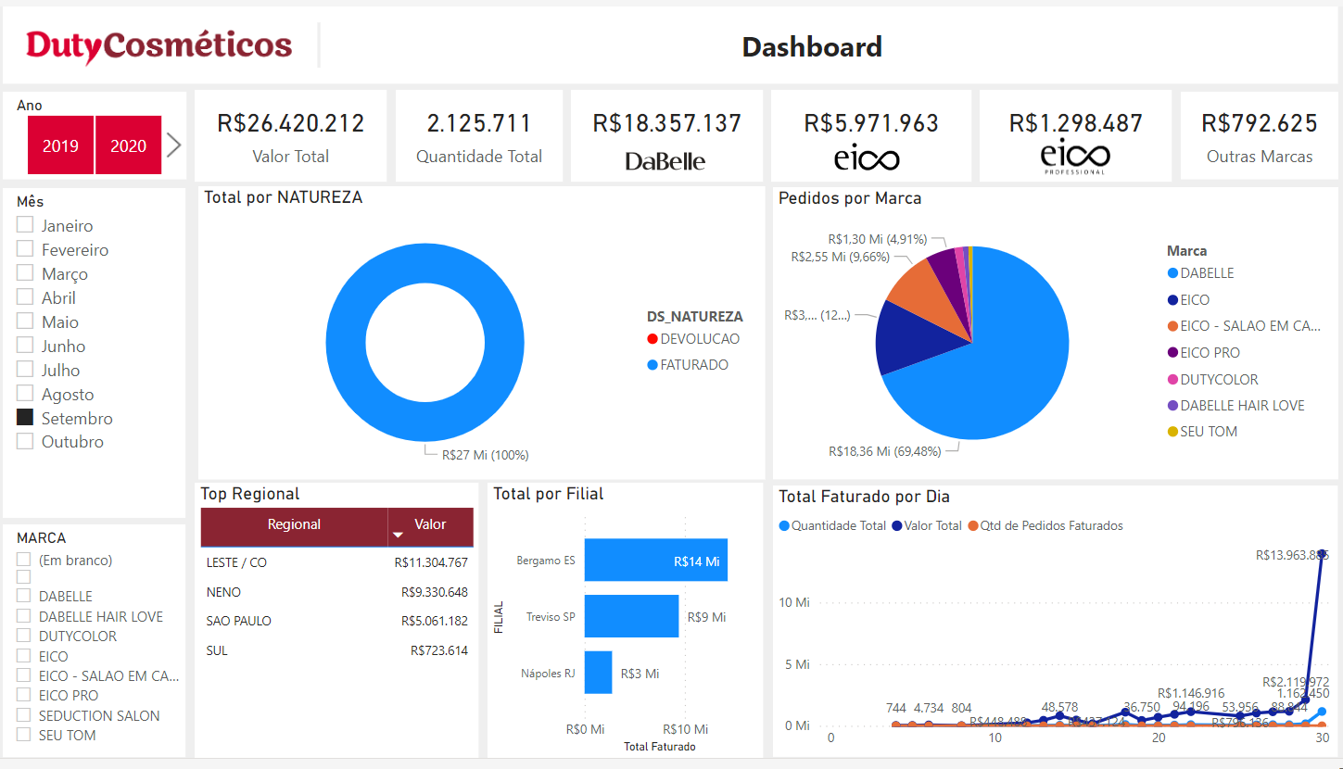This screenshot has height=769, width=1343.
Task: Expand the next years arrow in Ano slicer
Action: (173, 145)
